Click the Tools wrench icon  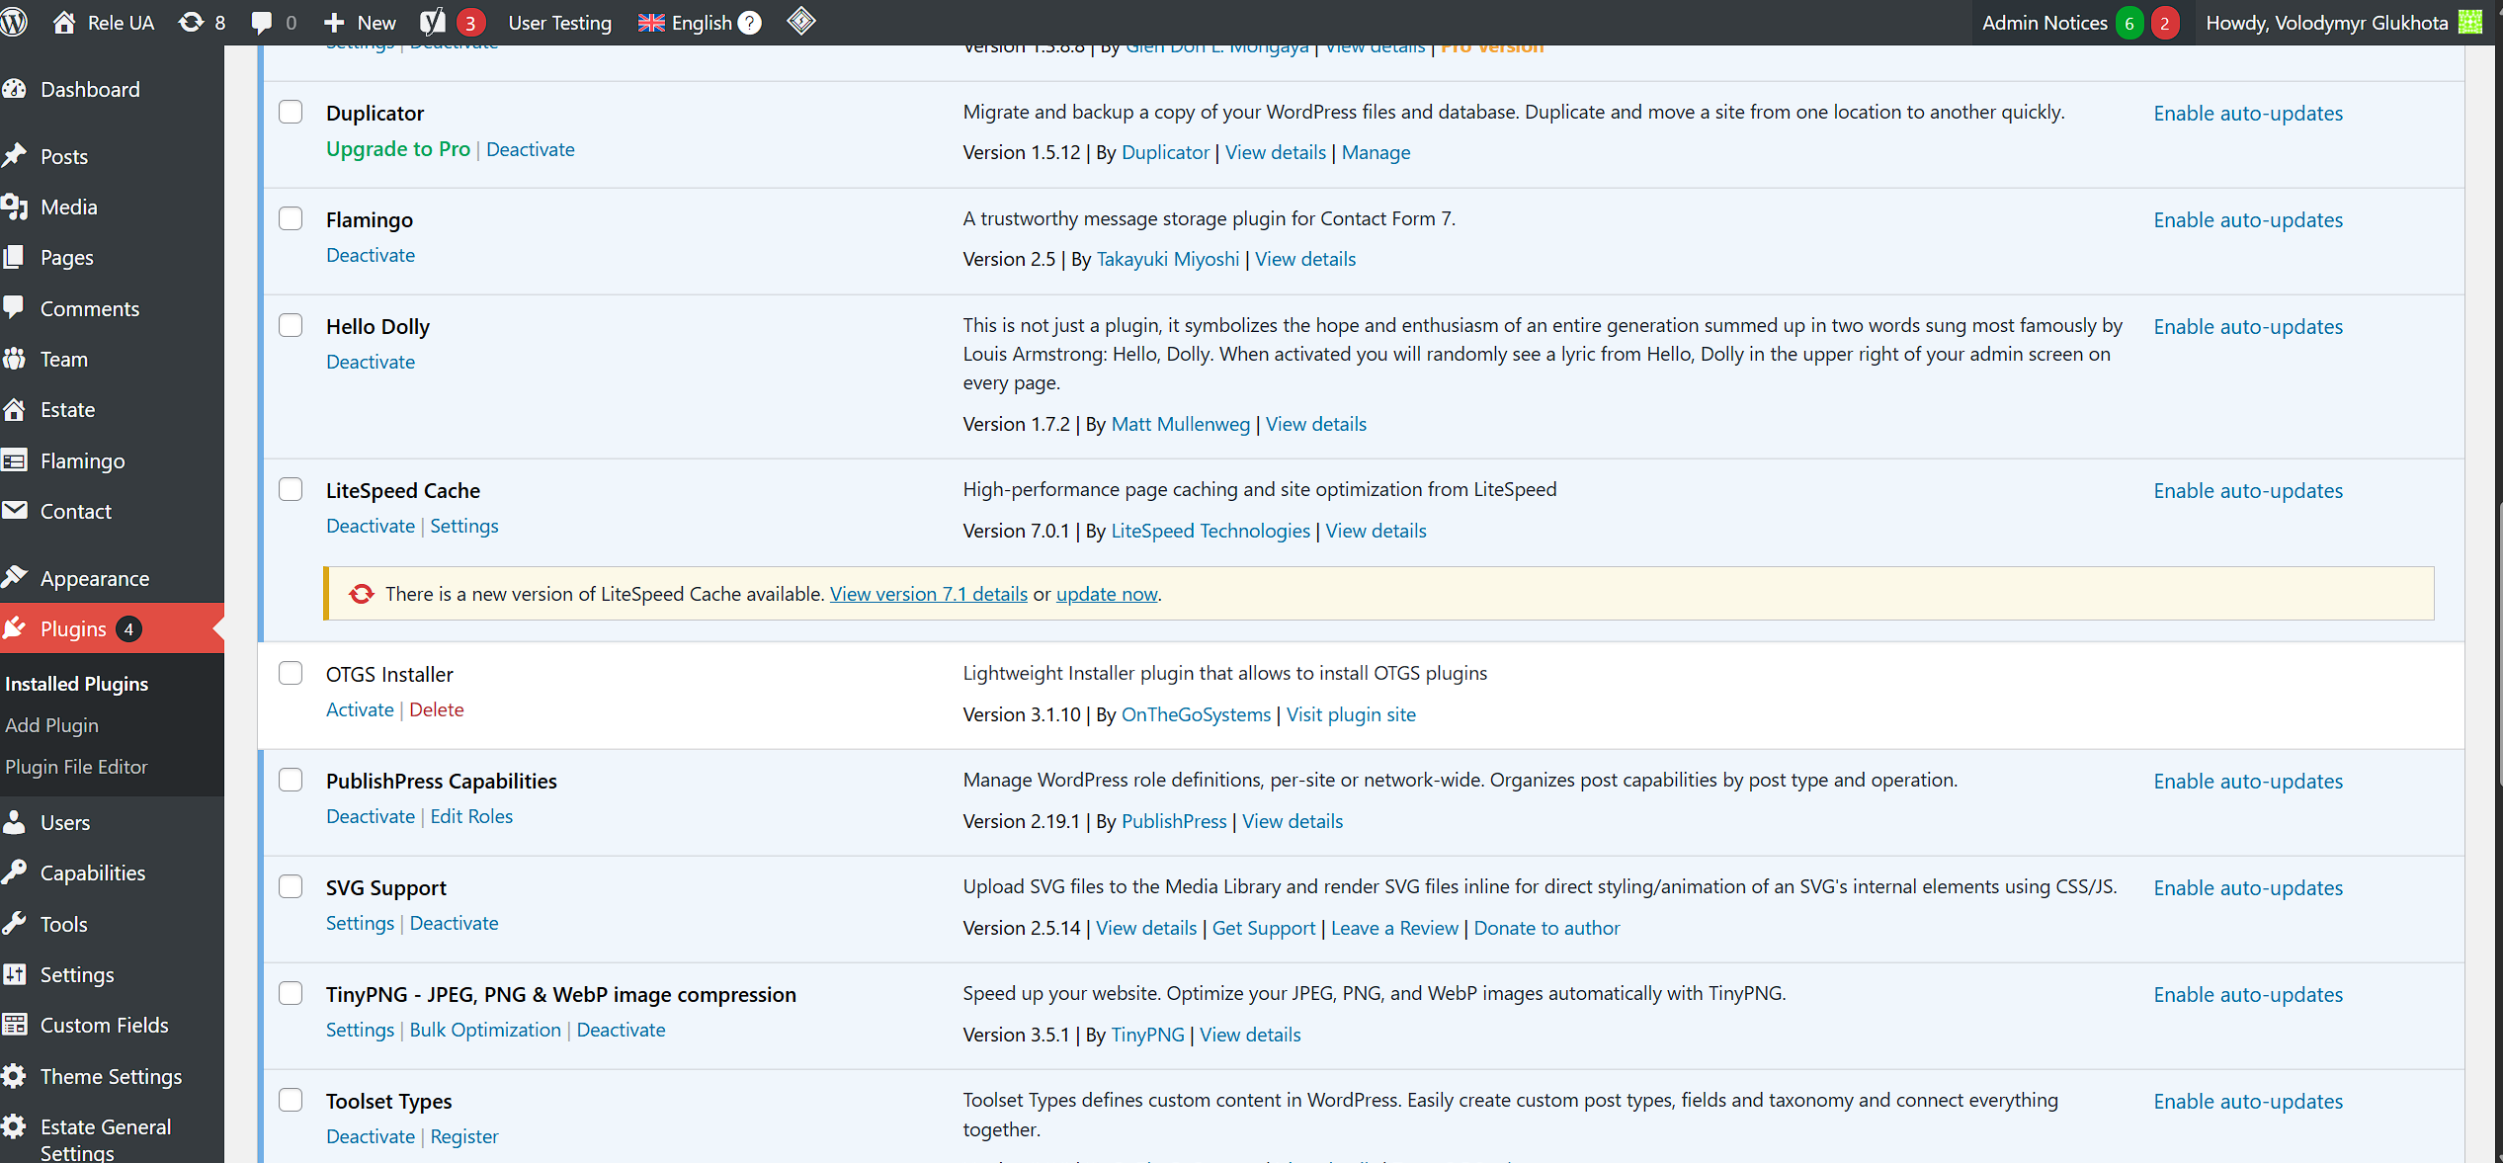[14, 923]
